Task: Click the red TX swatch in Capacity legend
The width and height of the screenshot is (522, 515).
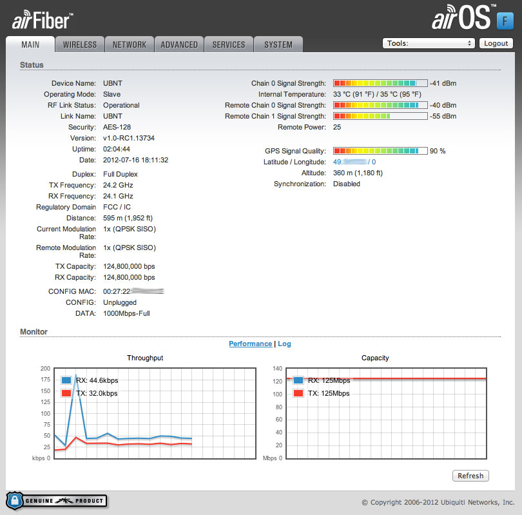Action: tap(298, 393)
